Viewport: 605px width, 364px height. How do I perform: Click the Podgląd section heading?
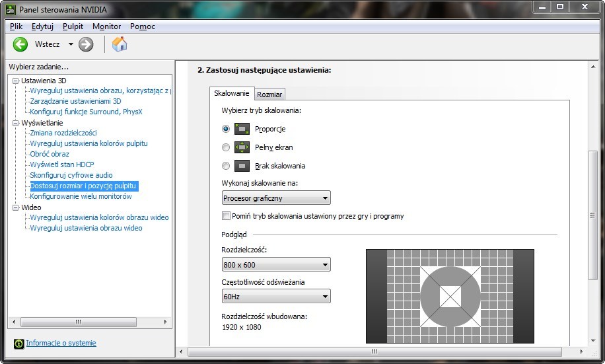(234, 235)
